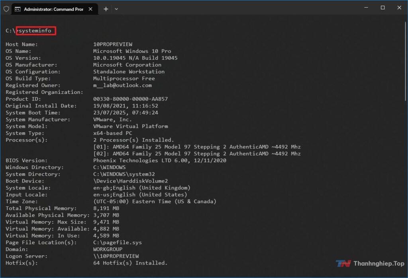The image size is (408, 278).
Task: Close the terminal window
Action: coord(399,8)
